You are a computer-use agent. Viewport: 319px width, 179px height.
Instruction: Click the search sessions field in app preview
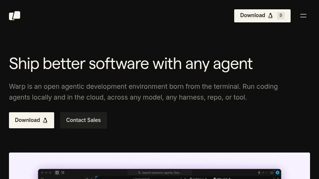coord(160,173)
